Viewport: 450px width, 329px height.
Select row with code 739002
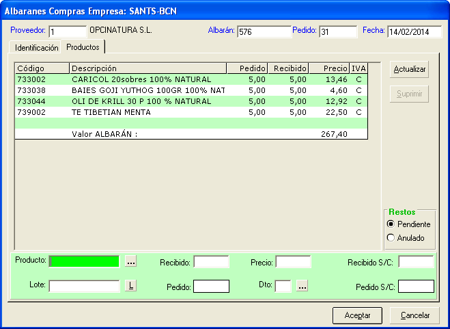pos(191,112)
